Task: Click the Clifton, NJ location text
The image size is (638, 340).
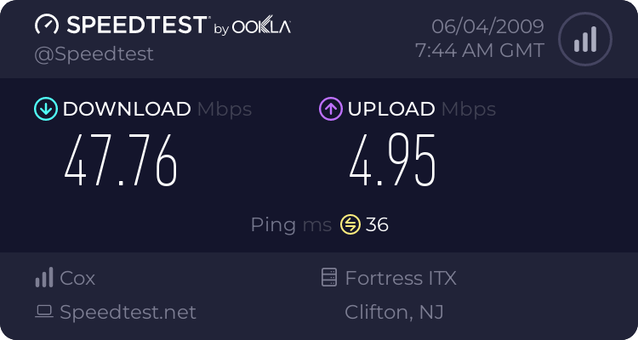Action: coord(394,312)
